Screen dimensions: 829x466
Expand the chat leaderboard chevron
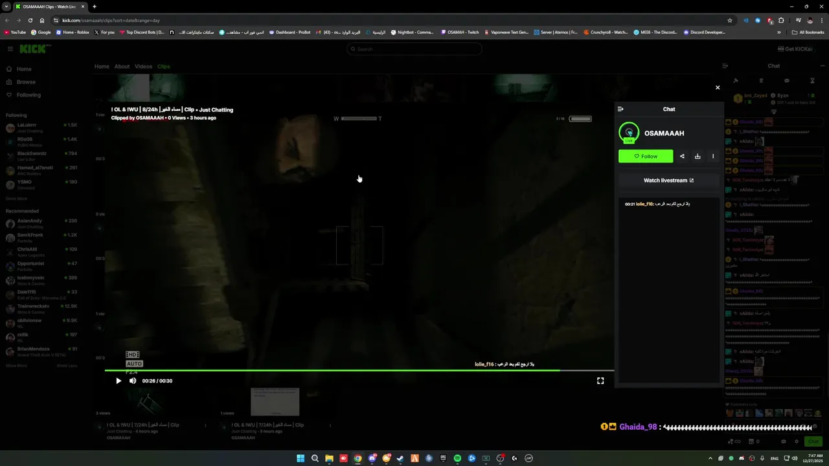pyautogui.click(x=773, y=112)
